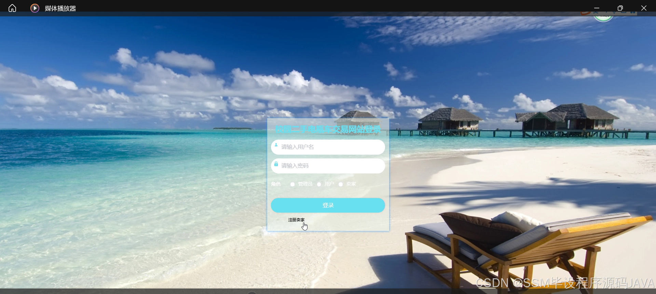Restore down the media player window
The width and height of the screenshot is (656, 294).
(x=620, y=8)
